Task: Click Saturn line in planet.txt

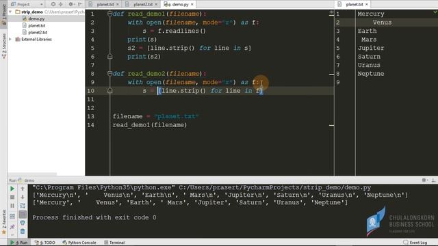Action: pos(369,57)
